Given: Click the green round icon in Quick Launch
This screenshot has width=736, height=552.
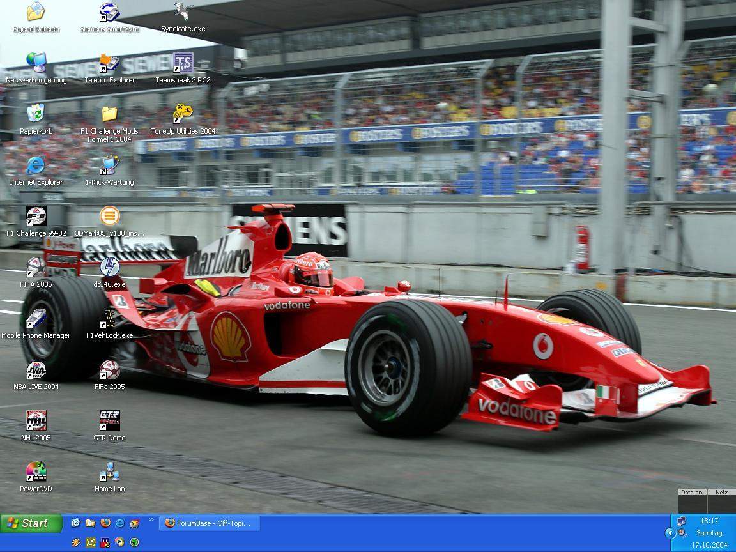Looking at the screenshot, I should pyautogui.click(x=135, y=542).
